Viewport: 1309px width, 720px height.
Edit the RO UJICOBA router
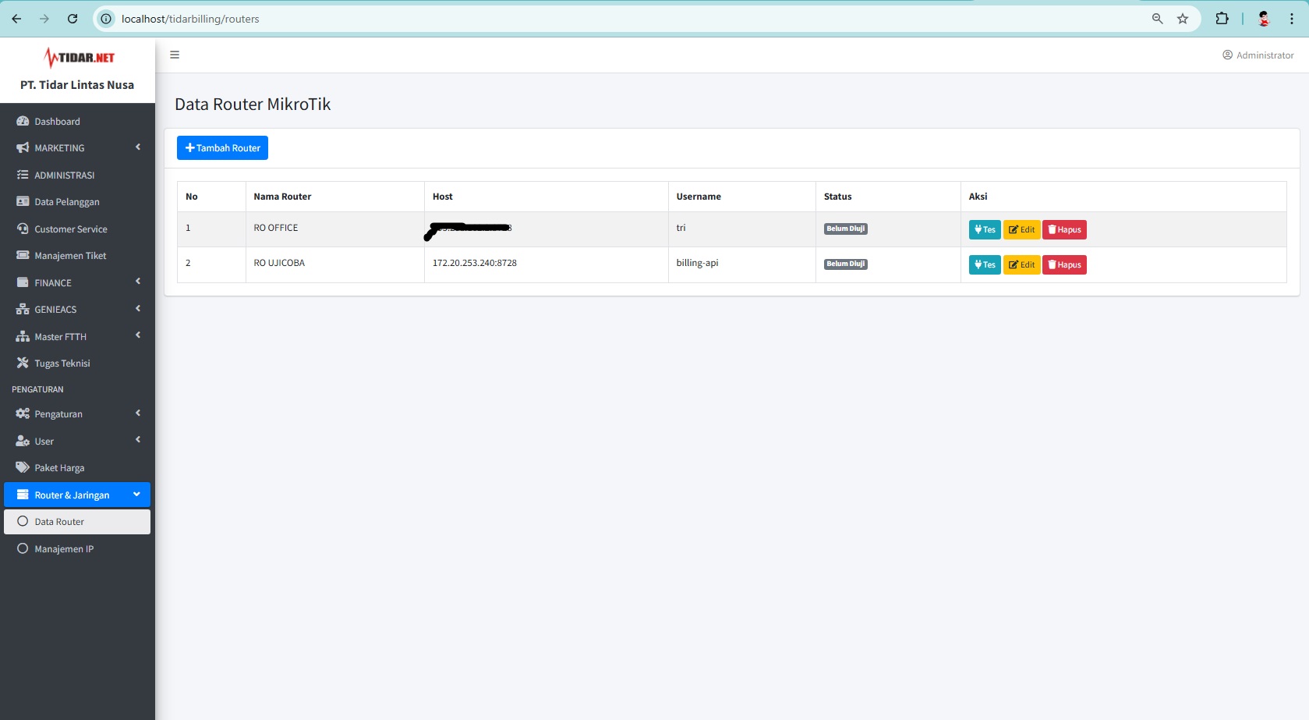point(1021,264)
